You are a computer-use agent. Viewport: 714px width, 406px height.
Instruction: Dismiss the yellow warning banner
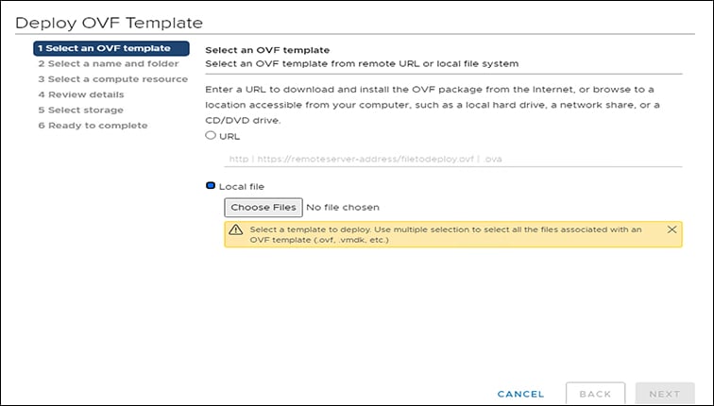coord(671,229)
